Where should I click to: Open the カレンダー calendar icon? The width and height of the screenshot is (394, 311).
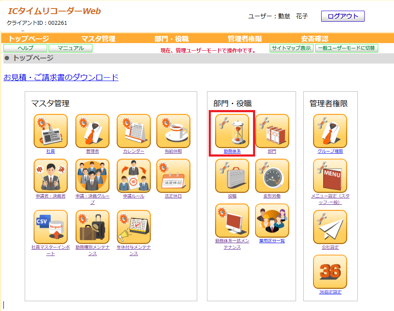point(134,131)
